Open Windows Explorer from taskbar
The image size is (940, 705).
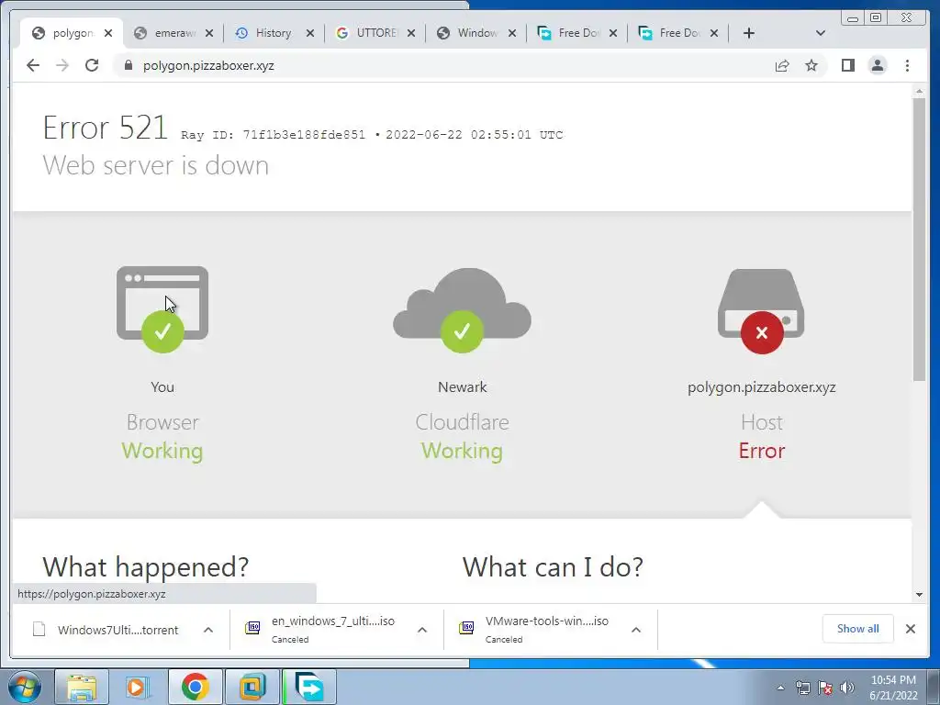coord(82,687)
